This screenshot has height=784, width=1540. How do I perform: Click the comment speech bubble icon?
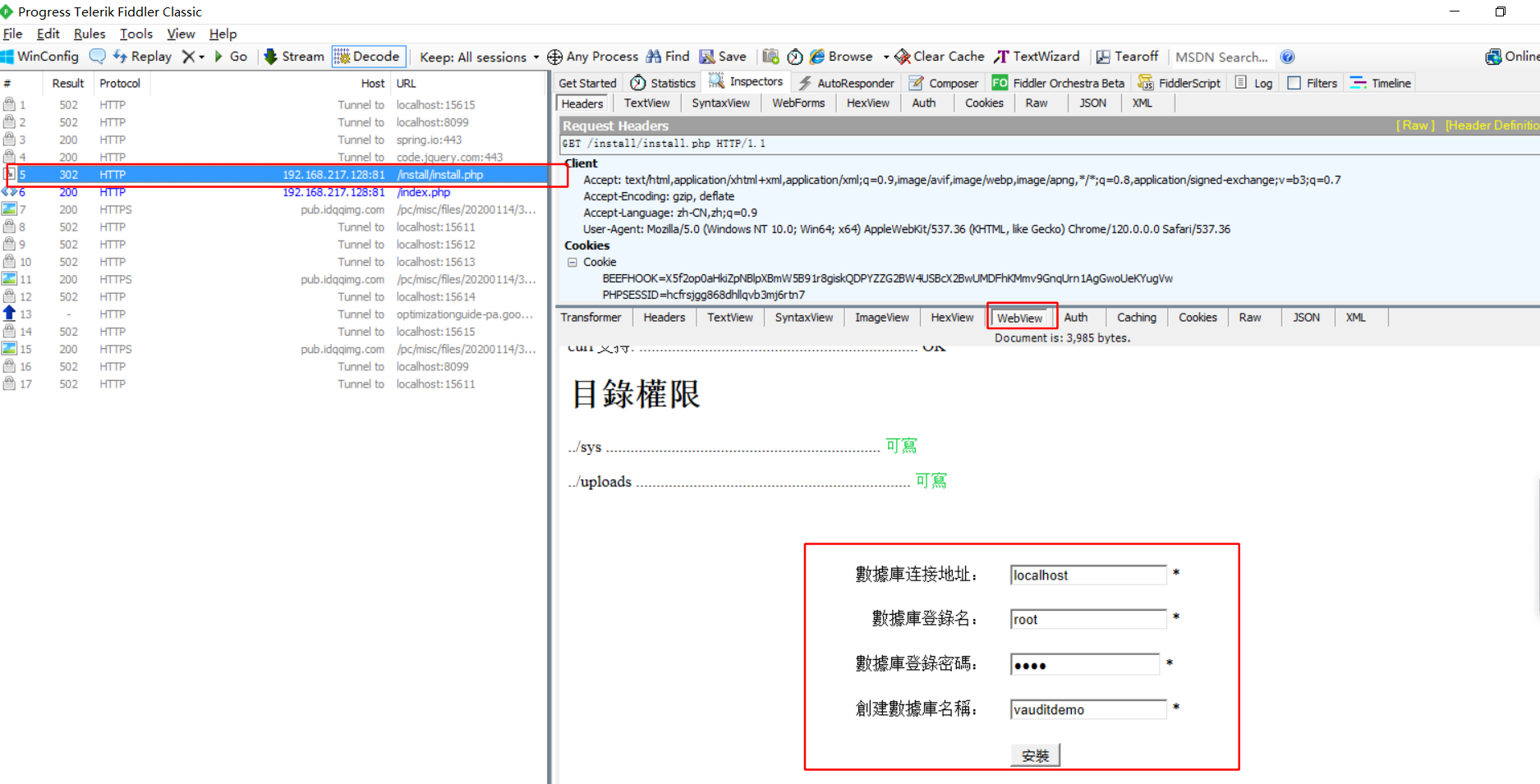[97, 57]
